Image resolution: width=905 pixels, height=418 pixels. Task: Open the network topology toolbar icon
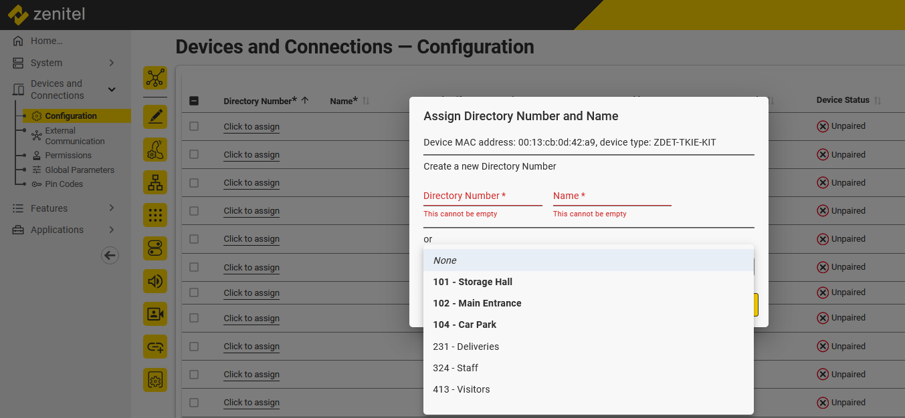tap(155, 77)
